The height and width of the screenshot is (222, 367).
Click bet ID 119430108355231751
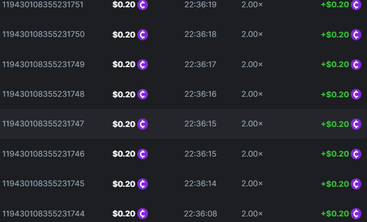(43, 4)
